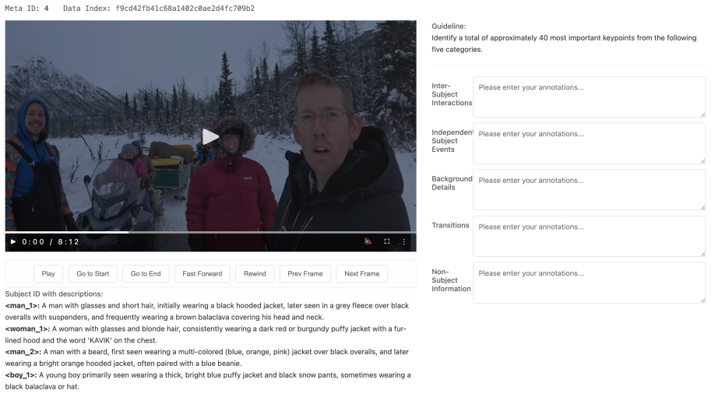Advance with the Next Frame button
This screenshot has width=711, height=394.
point(362,274)
